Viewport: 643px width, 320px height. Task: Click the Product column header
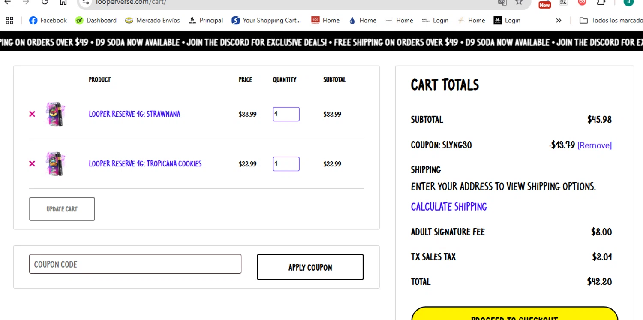click(100, 80)
